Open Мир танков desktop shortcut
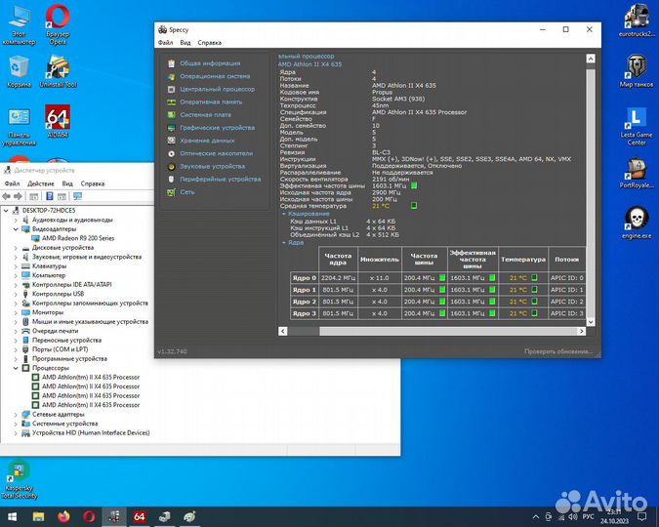Viewport: 659px width, 527px height. click(x=637, y=70)
